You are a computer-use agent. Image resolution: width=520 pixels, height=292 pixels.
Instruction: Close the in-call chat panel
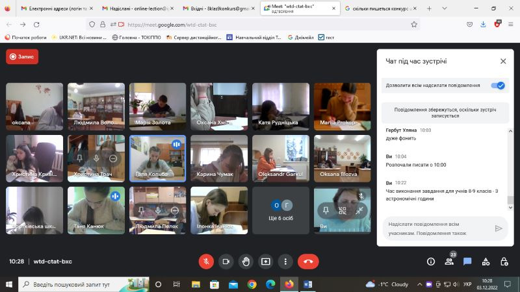point(503,61)
